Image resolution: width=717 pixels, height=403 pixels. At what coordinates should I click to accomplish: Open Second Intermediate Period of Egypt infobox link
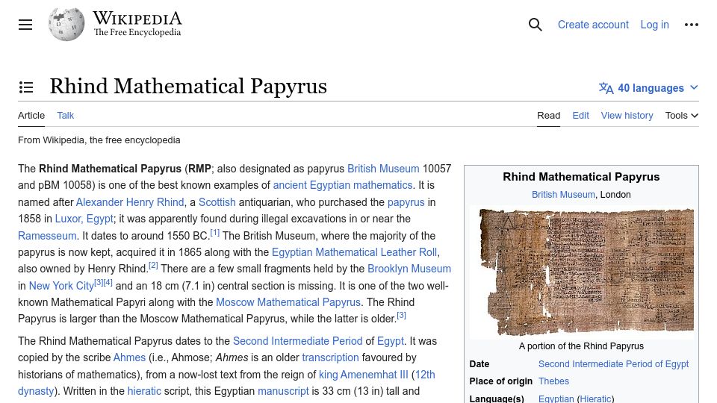coord(613,364)
